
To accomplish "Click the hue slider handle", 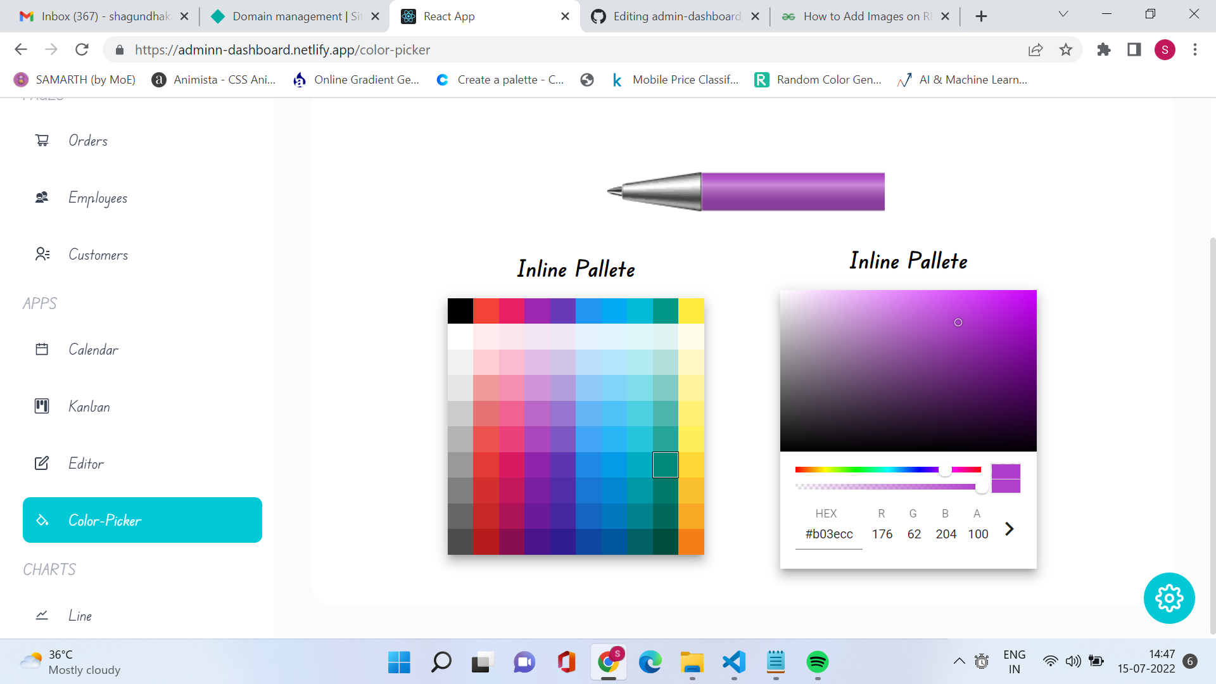I will pos(945,470).
